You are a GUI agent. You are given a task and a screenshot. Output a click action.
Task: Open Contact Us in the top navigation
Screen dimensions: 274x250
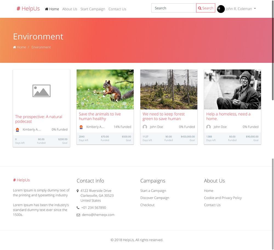pyautogui.click(x=117, y=9)
